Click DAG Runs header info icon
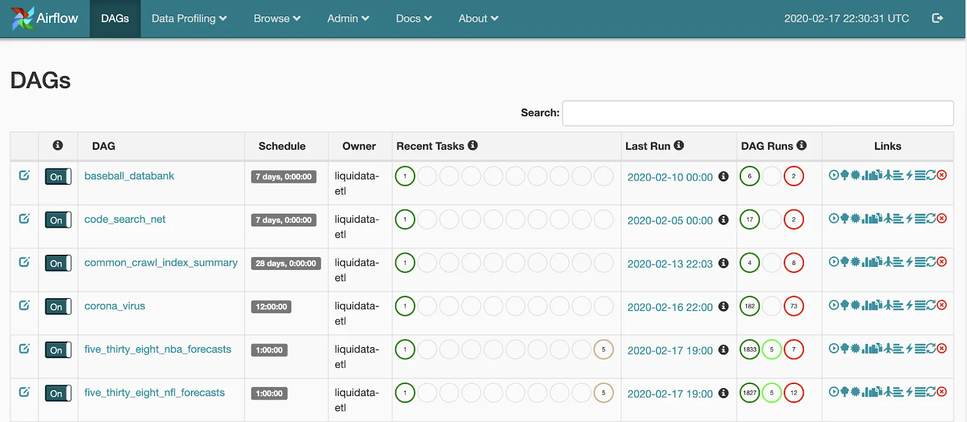Image resolution: width=967 pixels, height=422 pixels. pos(801,145)
